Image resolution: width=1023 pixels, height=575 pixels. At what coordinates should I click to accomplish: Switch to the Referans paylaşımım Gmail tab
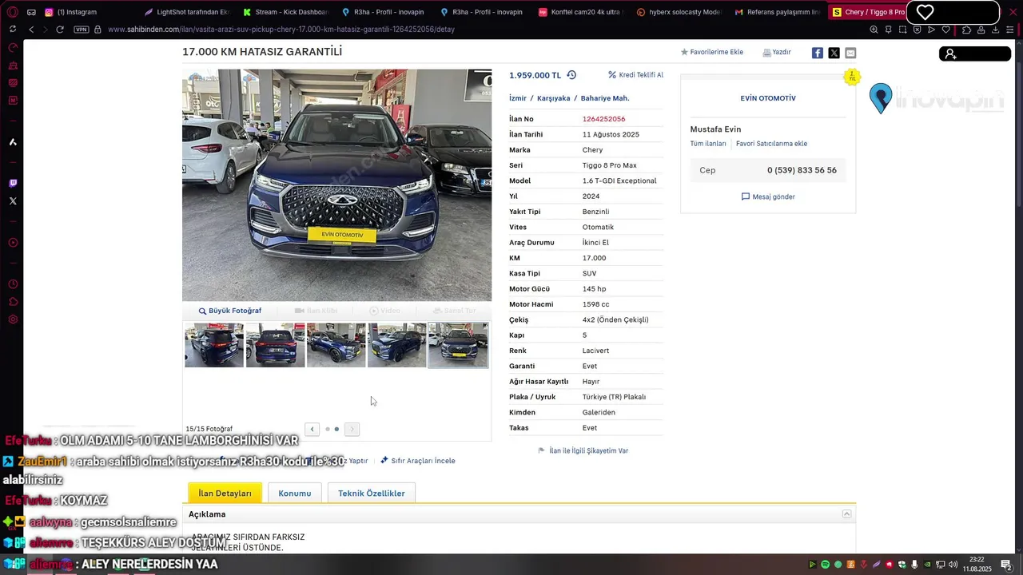776,12
